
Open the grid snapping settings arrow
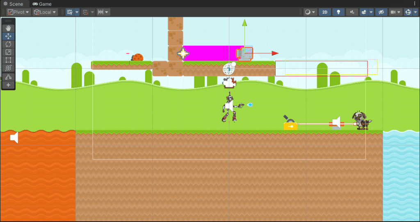(x=92, y=12)
